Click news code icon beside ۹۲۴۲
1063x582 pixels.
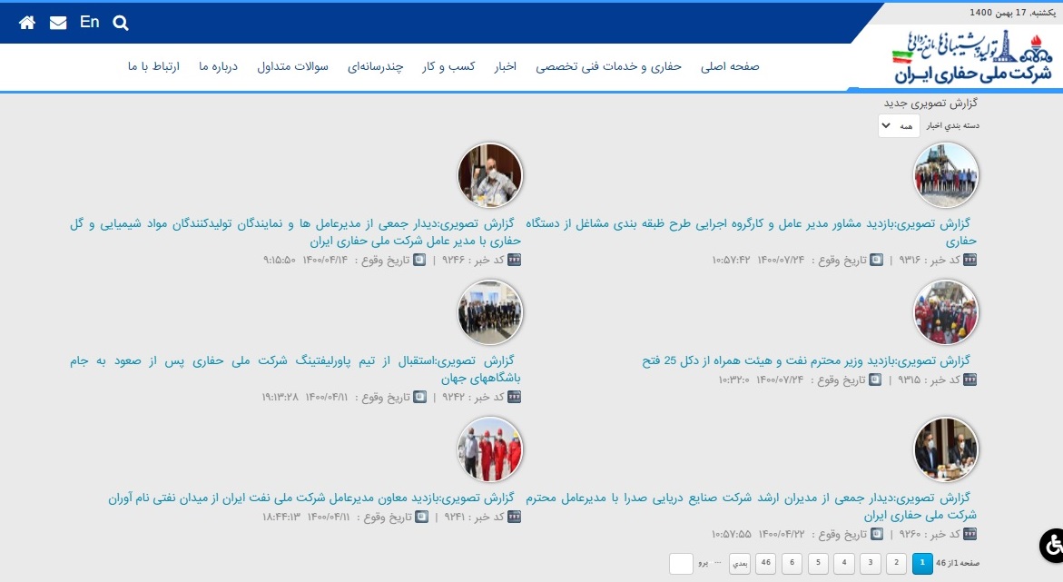pyautogui.click(x=515, y=397)
